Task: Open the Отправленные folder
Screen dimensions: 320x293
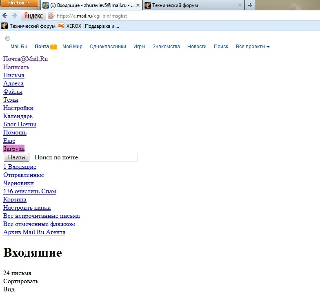Action: click(x=24, y=175)
